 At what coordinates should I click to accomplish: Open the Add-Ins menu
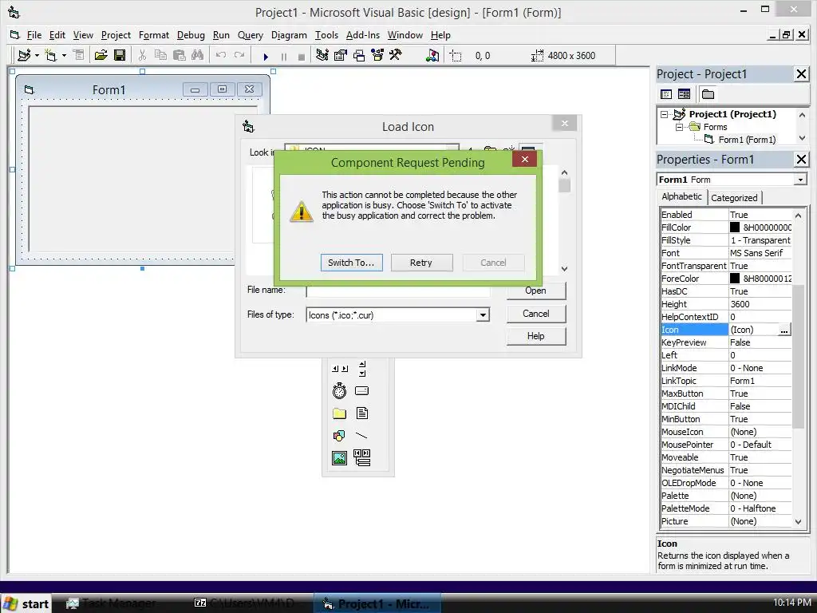[363, 35]
